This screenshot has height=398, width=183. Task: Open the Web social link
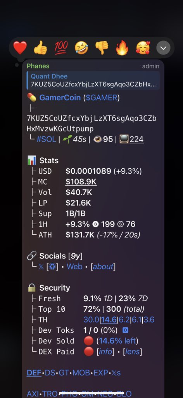(74, 267)
